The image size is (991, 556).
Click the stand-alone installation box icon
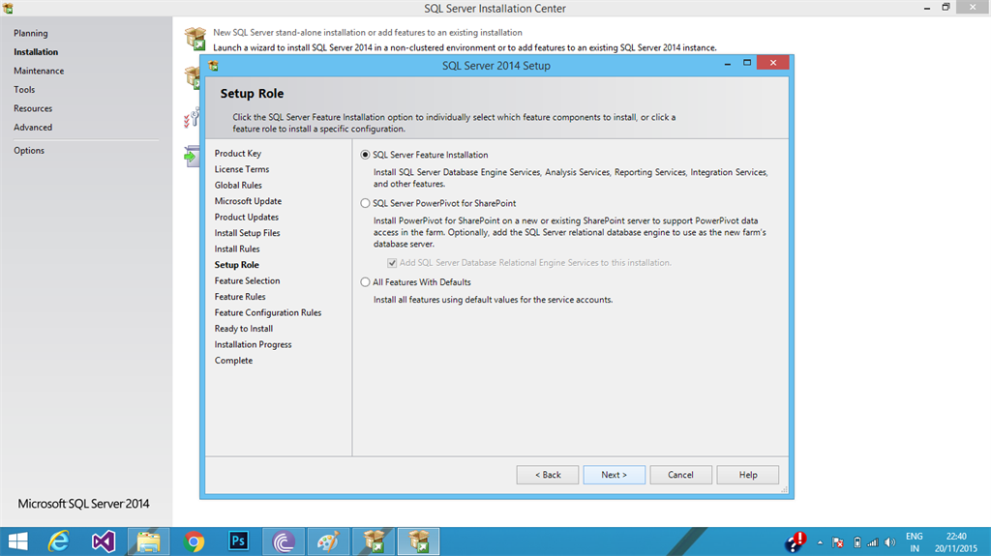(195, 39)
